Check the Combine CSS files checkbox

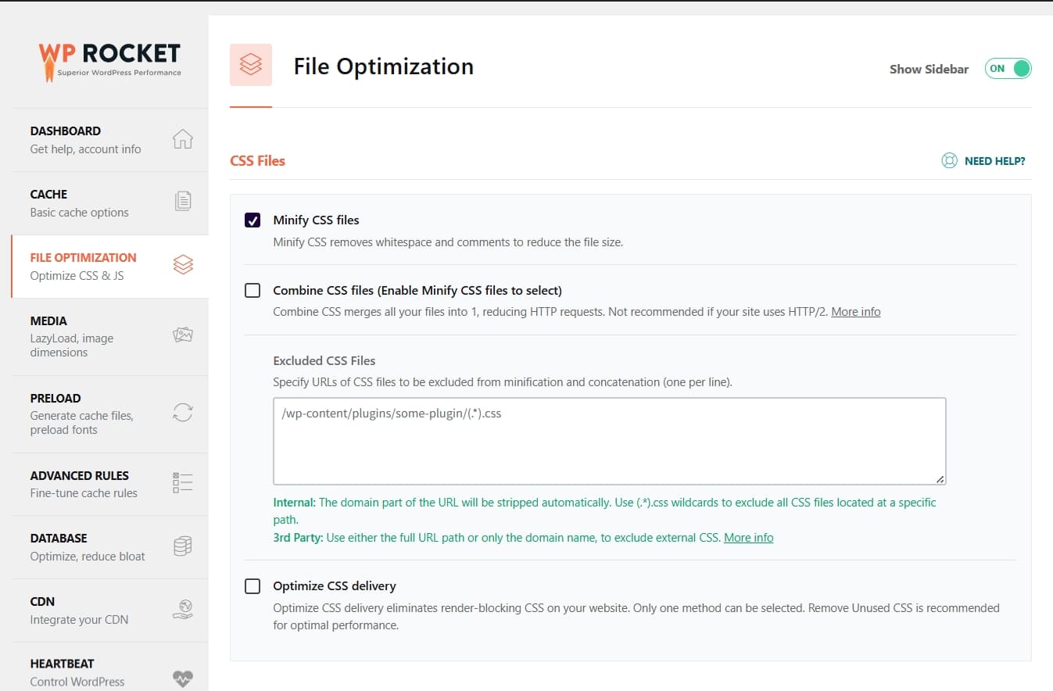pos(253,291)
